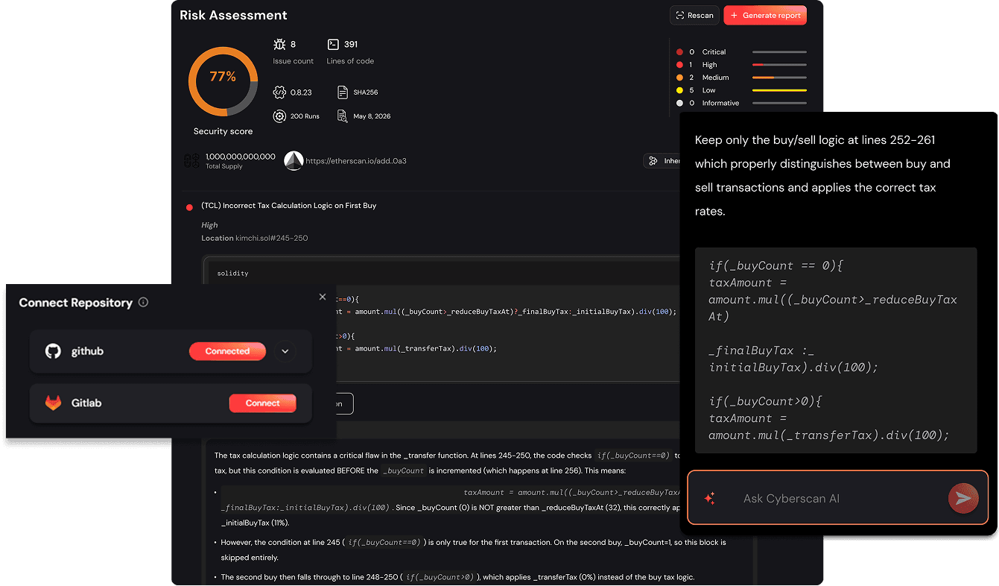Screen dimensions: 999x586
Task: Open the etherscan.io address link
Action: 356,161
